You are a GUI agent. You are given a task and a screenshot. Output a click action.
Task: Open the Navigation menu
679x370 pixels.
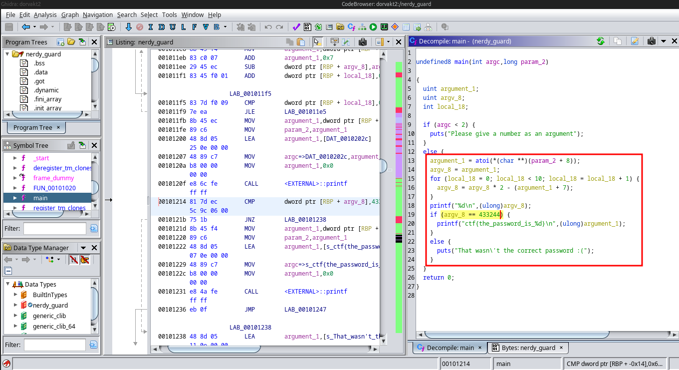tap(98, 14)
